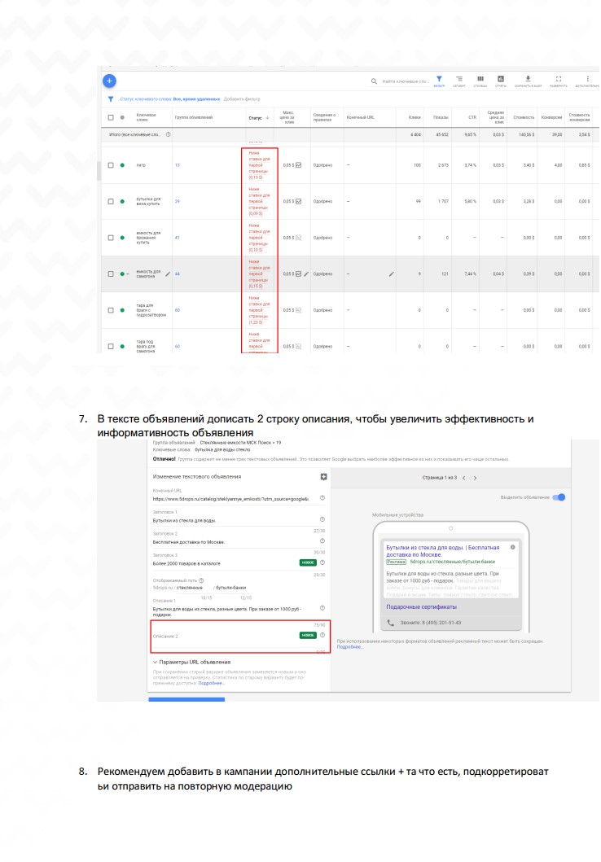Image resolution: width=601 pixels, height=862 pixels.
Task: Click help icon beside Отображаемый путь
Action: click(x=201, y=580)
